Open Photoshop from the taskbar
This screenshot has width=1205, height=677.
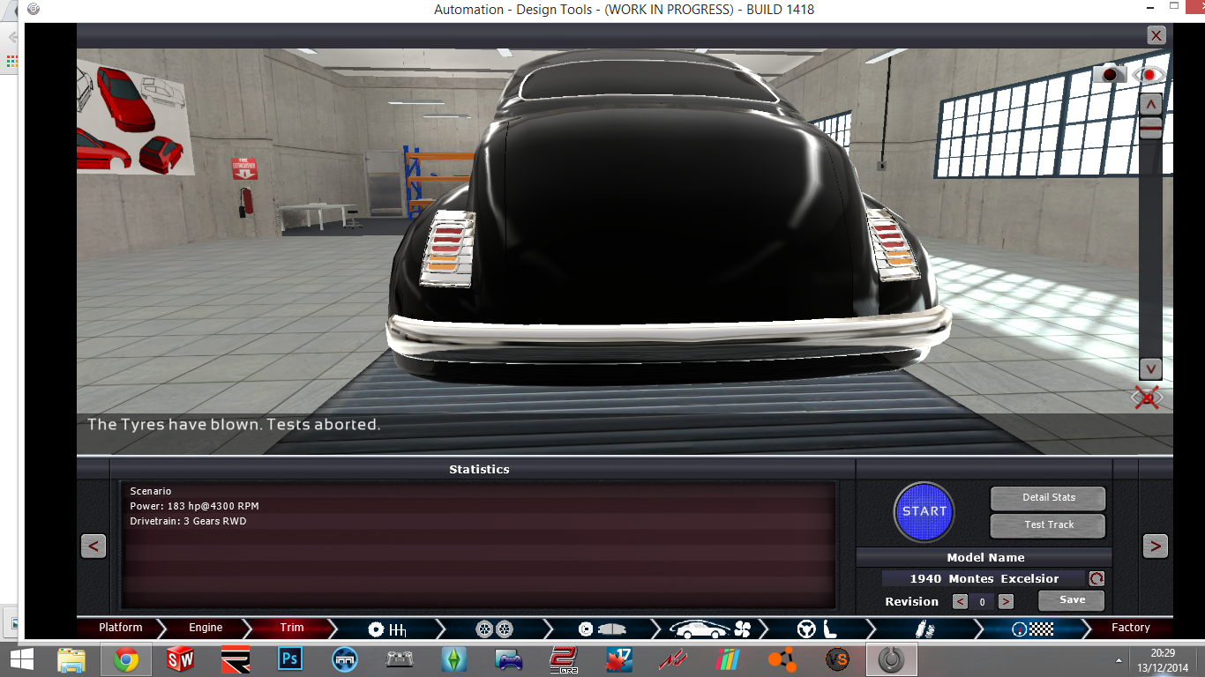point(289,658)
